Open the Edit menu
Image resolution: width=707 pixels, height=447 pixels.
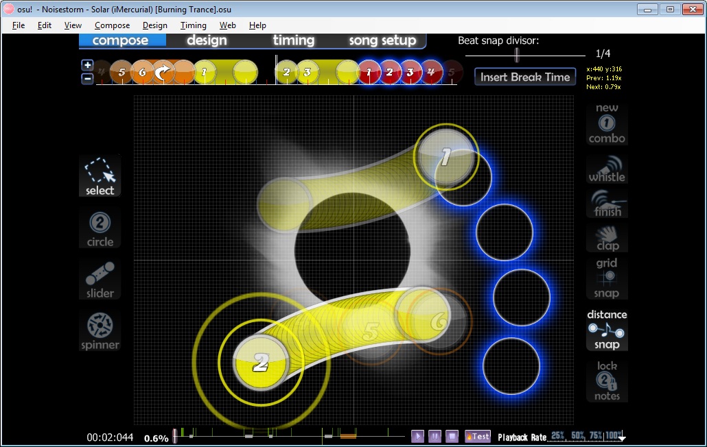[x=44, y=25]
